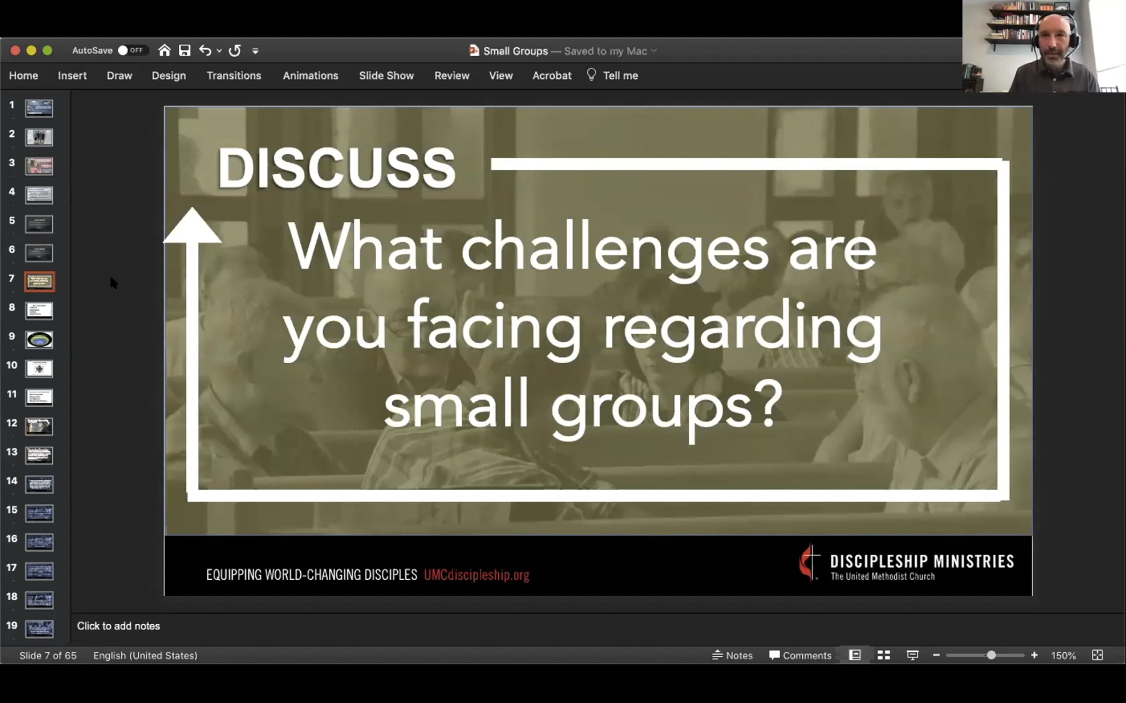Click the Home icon in title bar
Image resolution: width=1126 pixels, height=703 pixels.
tap(164, 51)
